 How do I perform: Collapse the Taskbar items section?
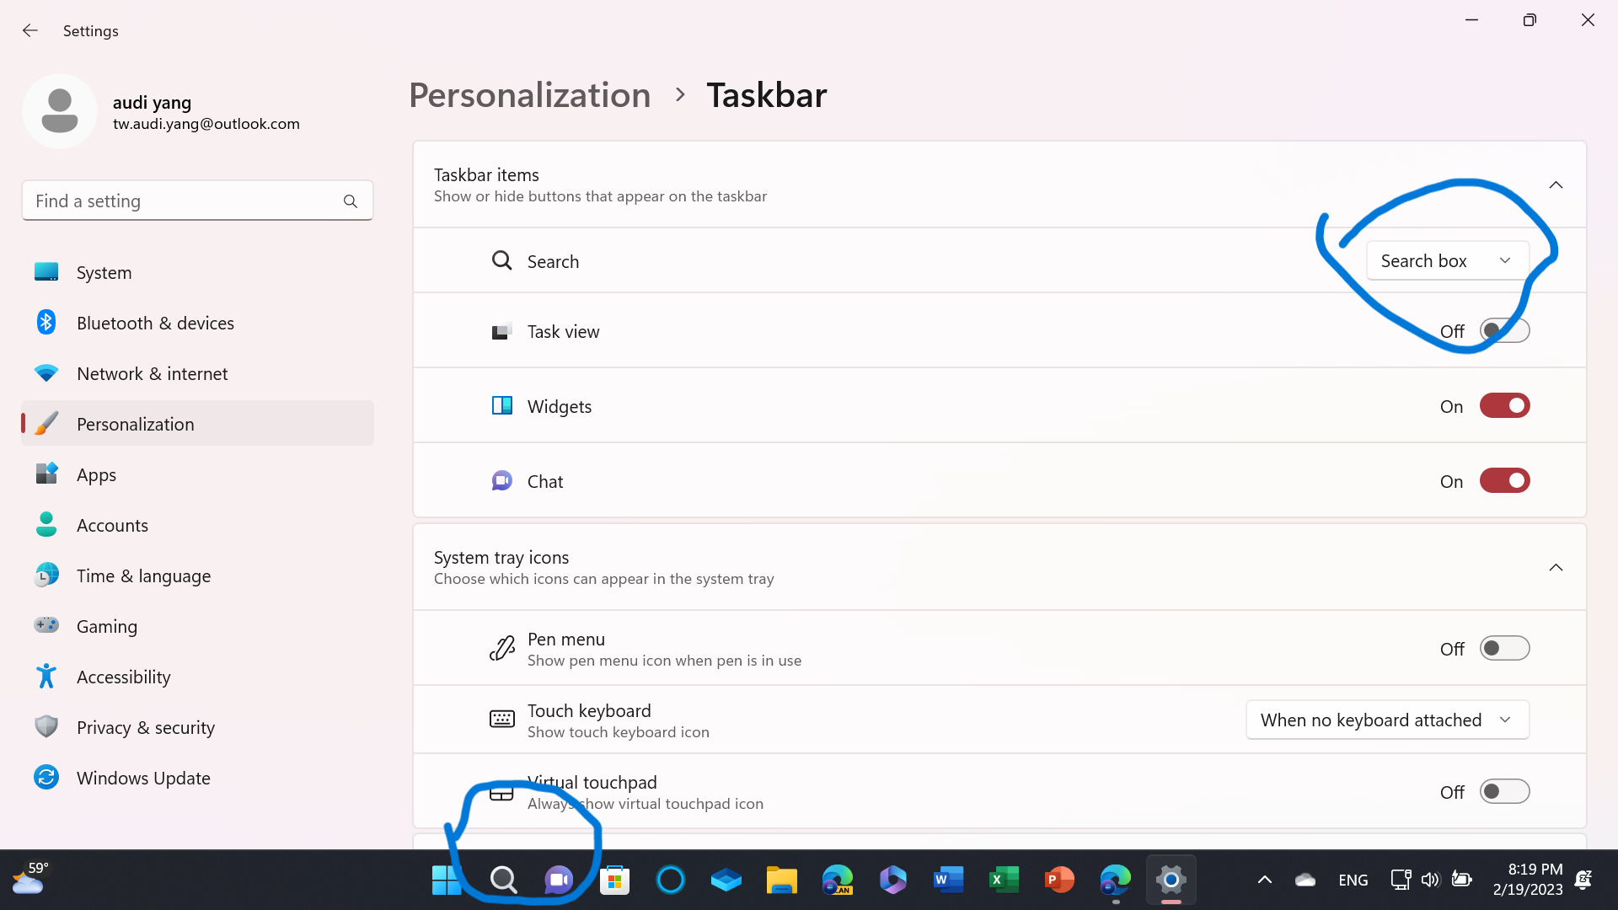[x=1556, y=185]
